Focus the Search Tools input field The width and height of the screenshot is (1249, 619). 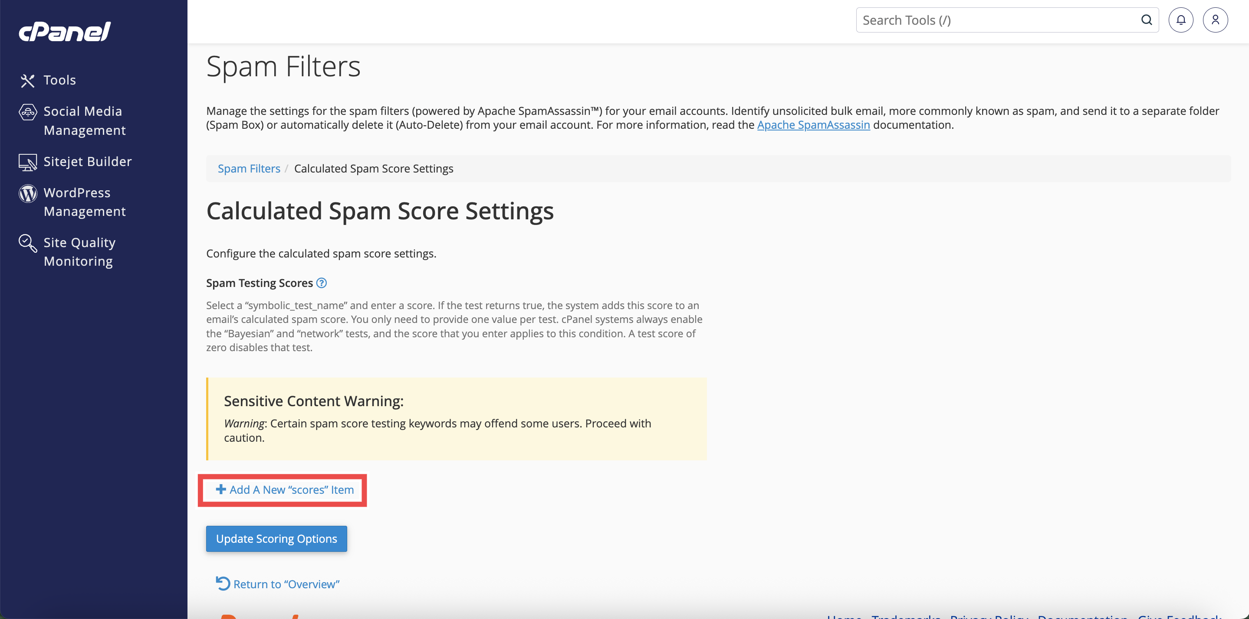pos(994,20)
